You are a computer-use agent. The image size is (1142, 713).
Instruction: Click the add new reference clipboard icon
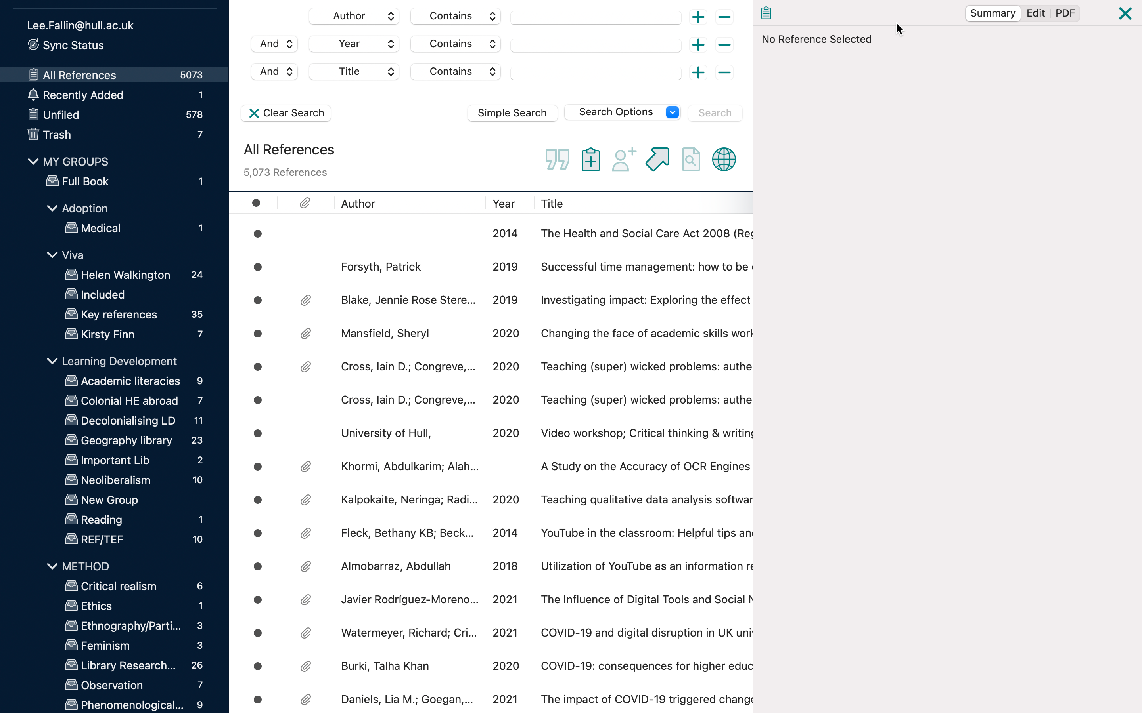click(590, 159)
